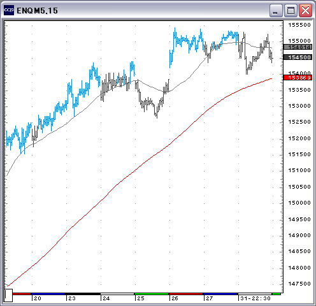The width and height of the screenshot is (316, 306).
Task: Select the date marker 26 on time axis
Action: coord(175,298)
